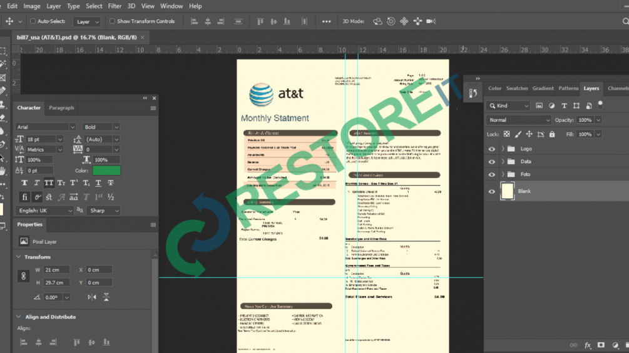The image size is (629, 353).
Task: Select 3D orbit camera mode icon
Action: tap(377, 21)
